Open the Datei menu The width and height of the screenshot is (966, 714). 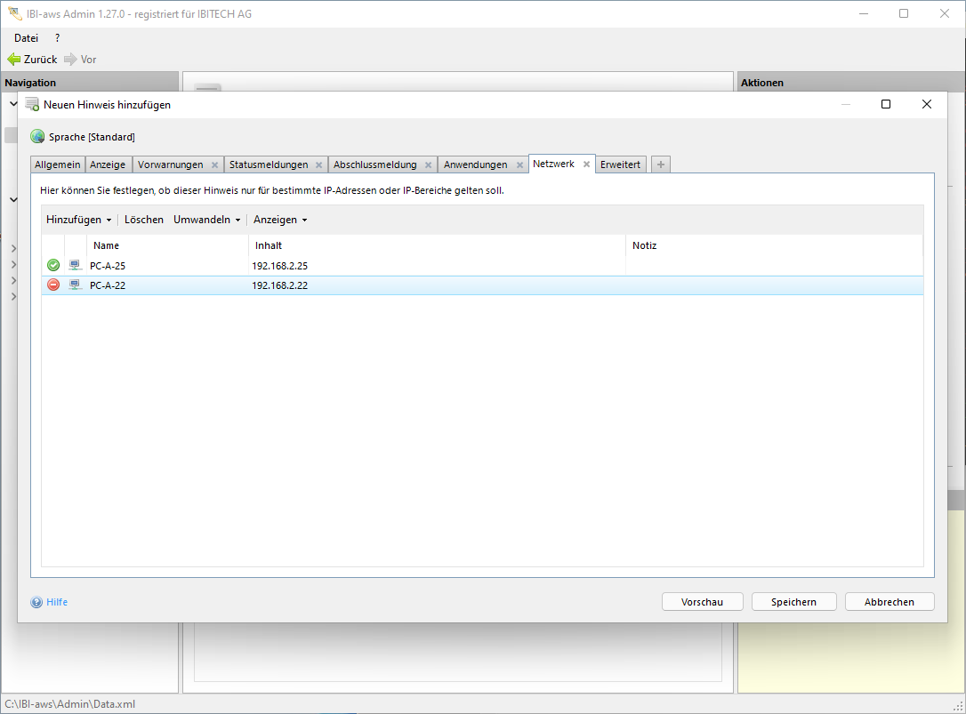click(x=27, y=38)
